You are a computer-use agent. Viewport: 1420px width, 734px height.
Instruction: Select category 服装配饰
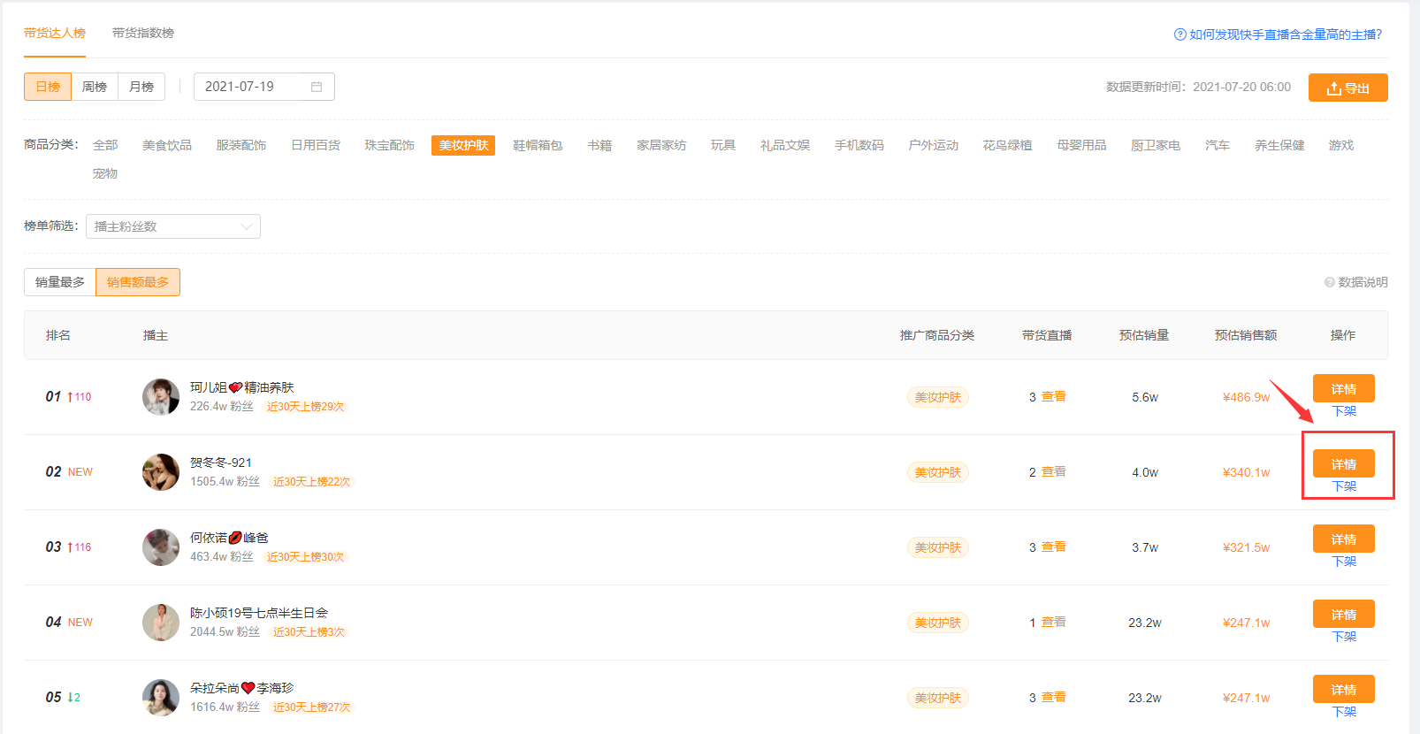pos(241,145)
